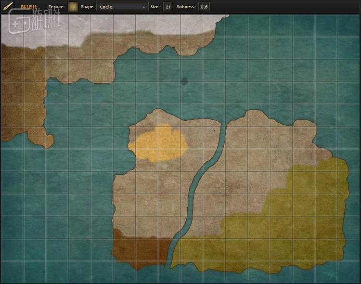This screenshot has width=361, height=284.
Task: Click the yellow sand patch on the island
Action: click(x=158, y=143)
